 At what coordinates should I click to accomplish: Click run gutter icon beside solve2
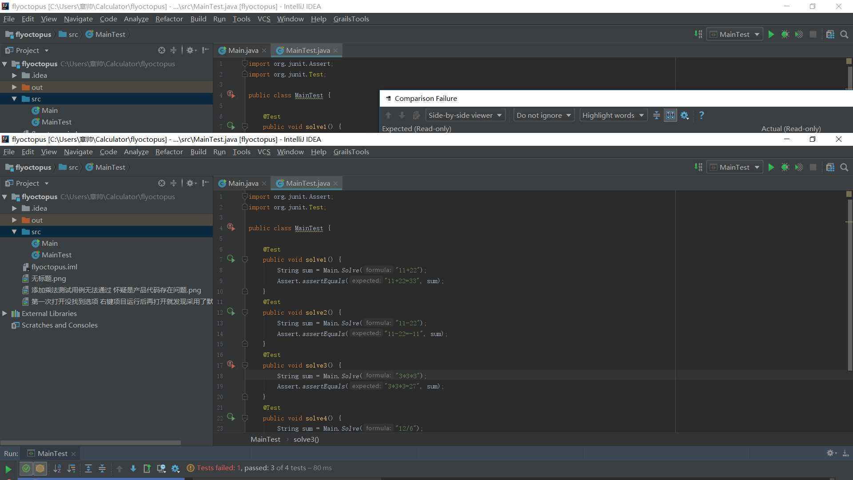point(231,312)
